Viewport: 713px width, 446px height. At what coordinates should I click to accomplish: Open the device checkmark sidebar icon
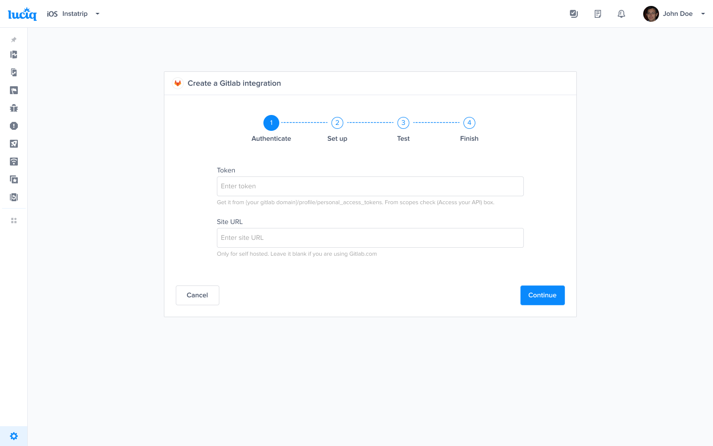pyautogui.click(x=14, y=72)
